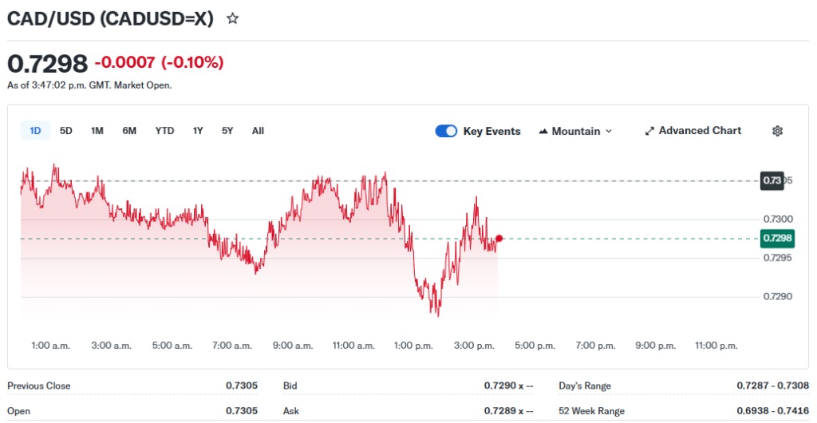
Task: Choose the YTD time range
Action: coord(164,131)
